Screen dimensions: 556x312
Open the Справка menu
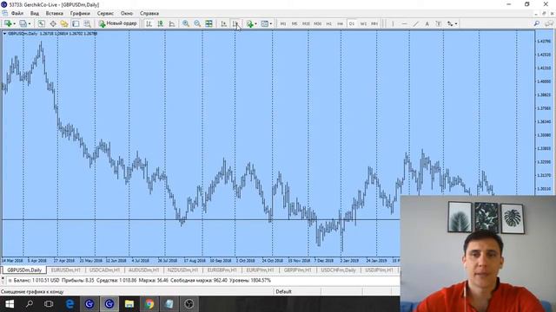pos(149,14)
